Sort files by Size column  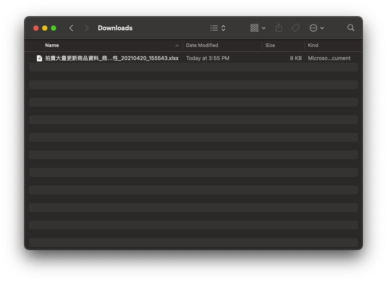[x=270, y=45]
